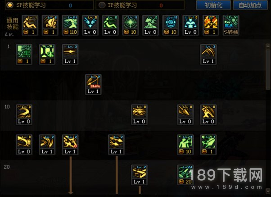Click the 魔法转换 conversion skill icon
The height and width of the screenshot is (197, 271).
[x=231, y=25]
